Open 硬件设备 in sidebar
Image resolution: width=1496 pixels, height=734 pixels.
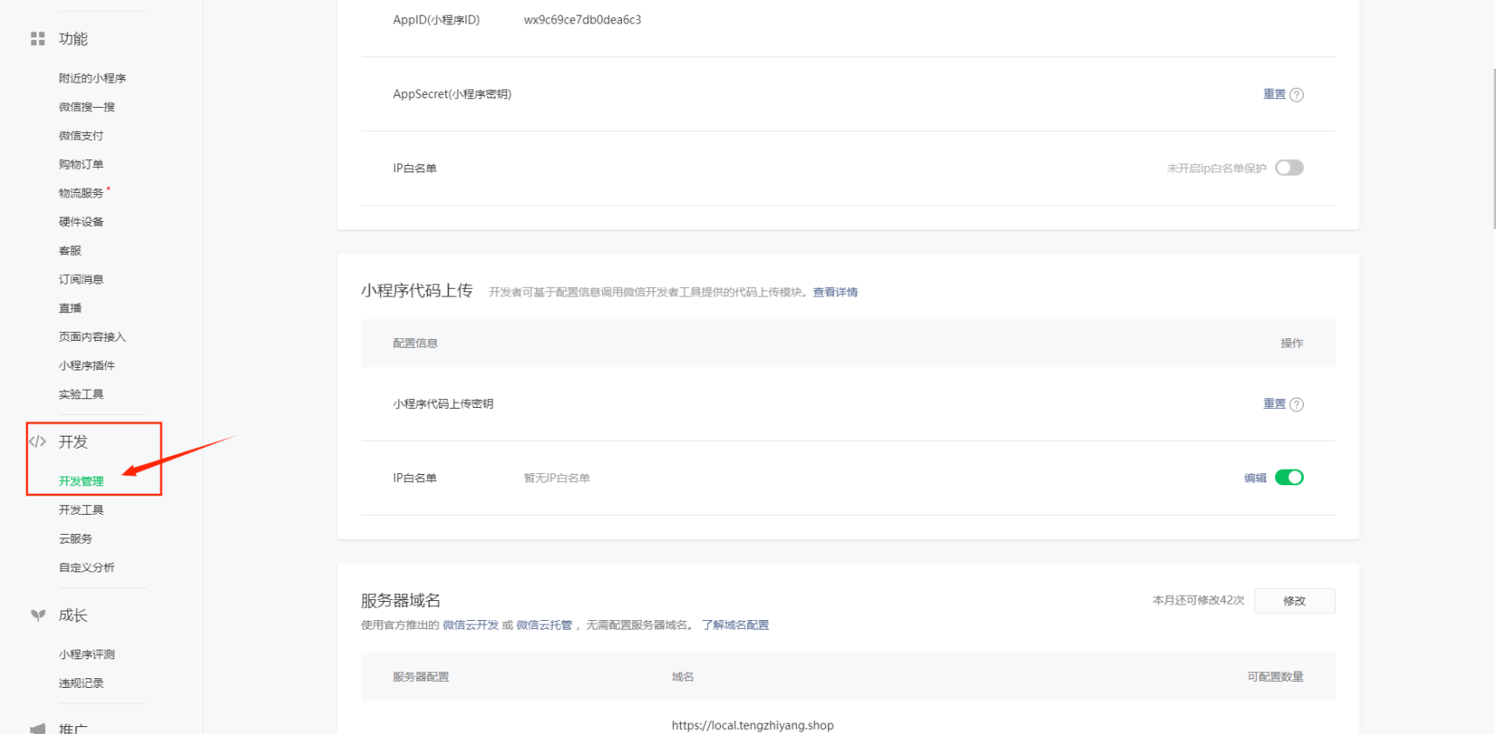point(81,222)
